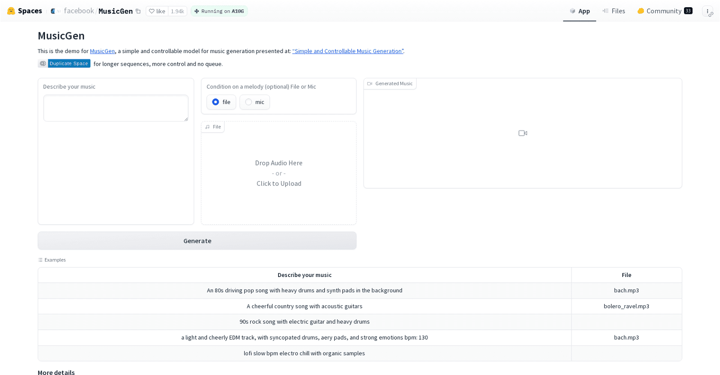Screen dimensions: 720x375
Task: Switch to the App tab
Action: pyautogui.click(x=580, y=11)
